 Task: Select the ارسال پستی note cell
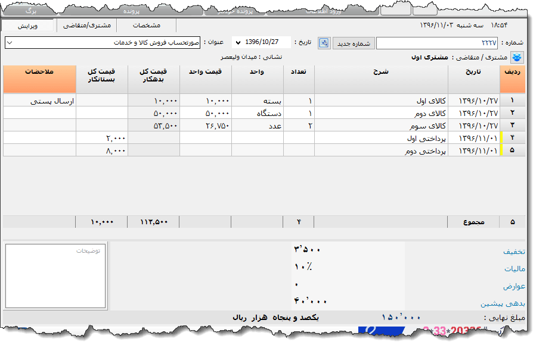click(x=39, y=101)
